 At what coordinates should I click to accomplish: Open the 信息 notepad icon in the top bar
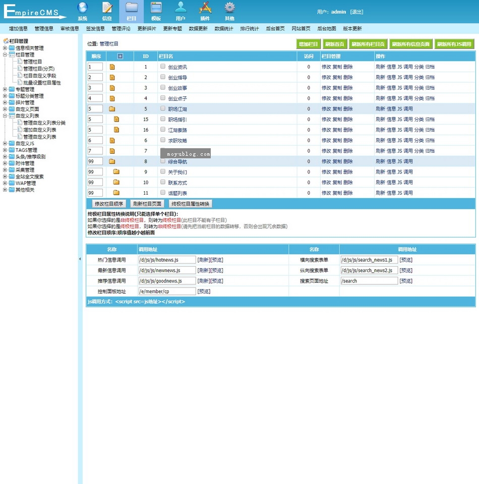tap(107, 8)
